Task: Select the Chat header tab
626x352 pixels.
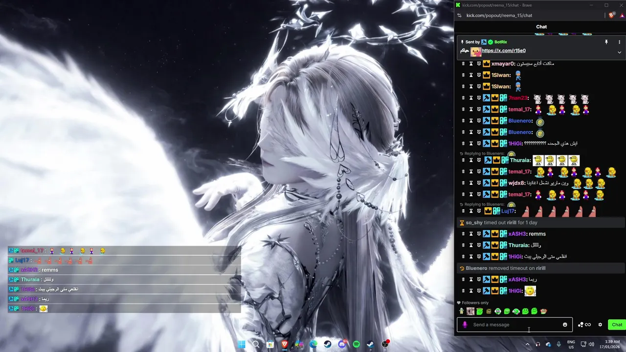Action: [x=541, y=27]
